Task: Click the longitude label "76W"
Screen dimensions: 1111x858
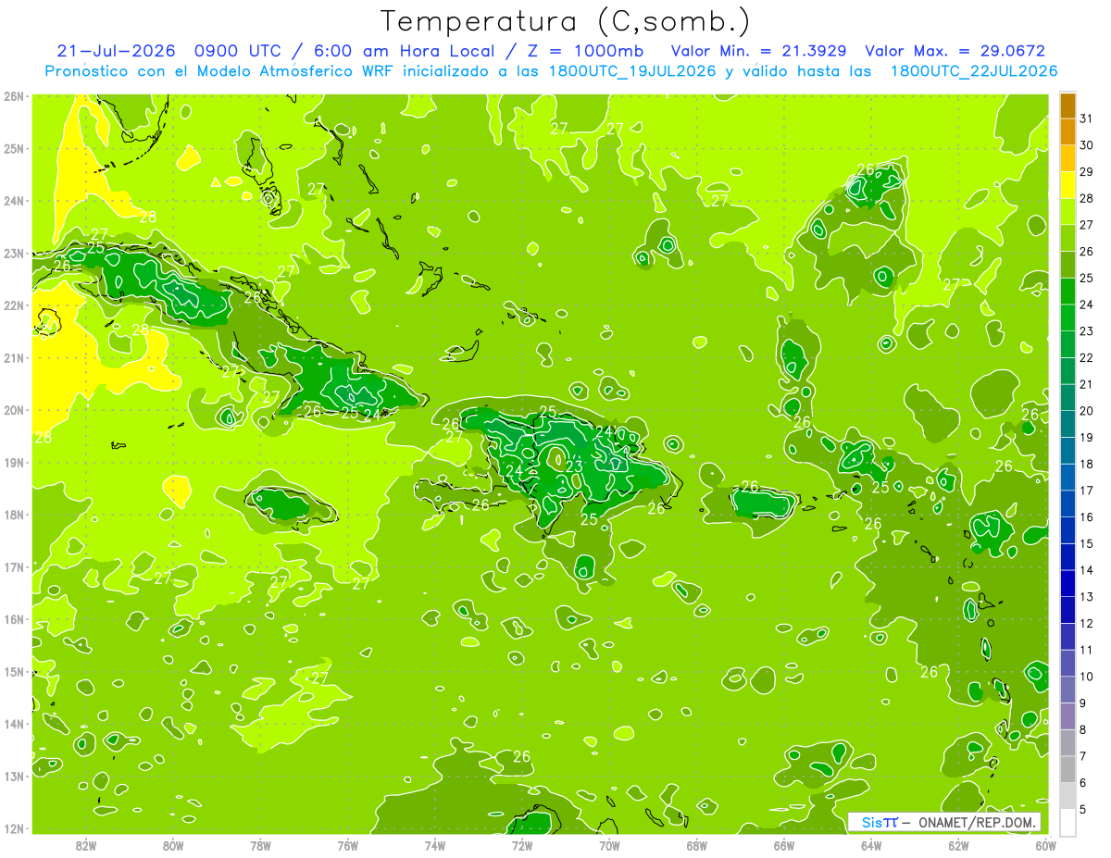Action: click(348, 844)
